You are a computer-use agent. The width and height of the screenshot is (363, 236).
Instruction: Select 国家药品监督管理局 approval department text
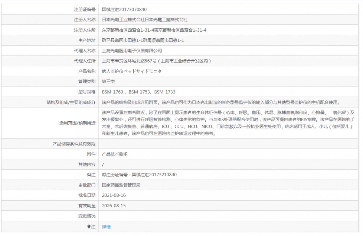coord(121,185)
